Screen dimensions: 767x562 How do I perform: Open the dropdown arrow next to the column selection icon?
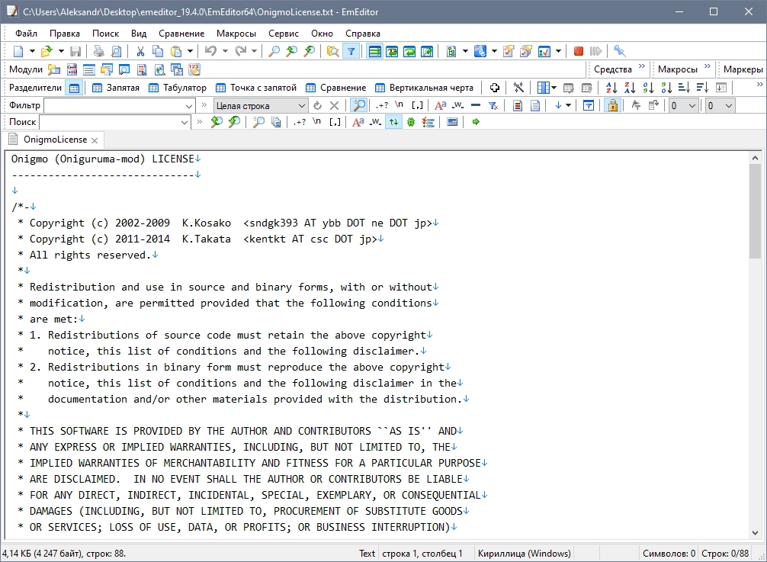(554, 88)
